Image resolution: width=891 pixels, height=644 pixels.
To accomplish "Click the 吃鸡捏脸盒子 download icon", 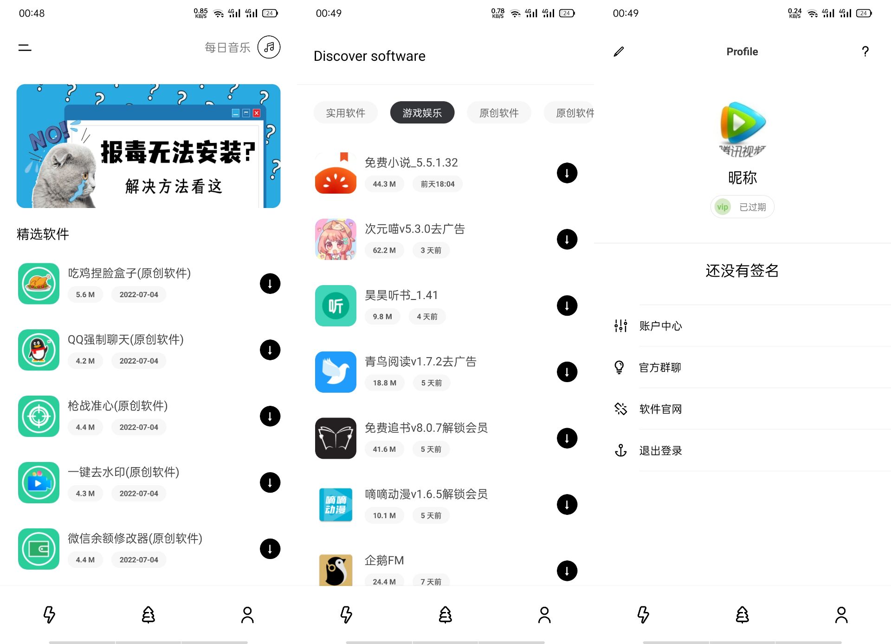I will (x=269, y=284).
